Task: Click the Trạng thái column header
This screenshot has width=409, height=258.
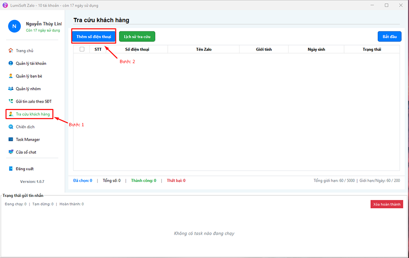Action: pyautogui.click(x=371, y=49)
